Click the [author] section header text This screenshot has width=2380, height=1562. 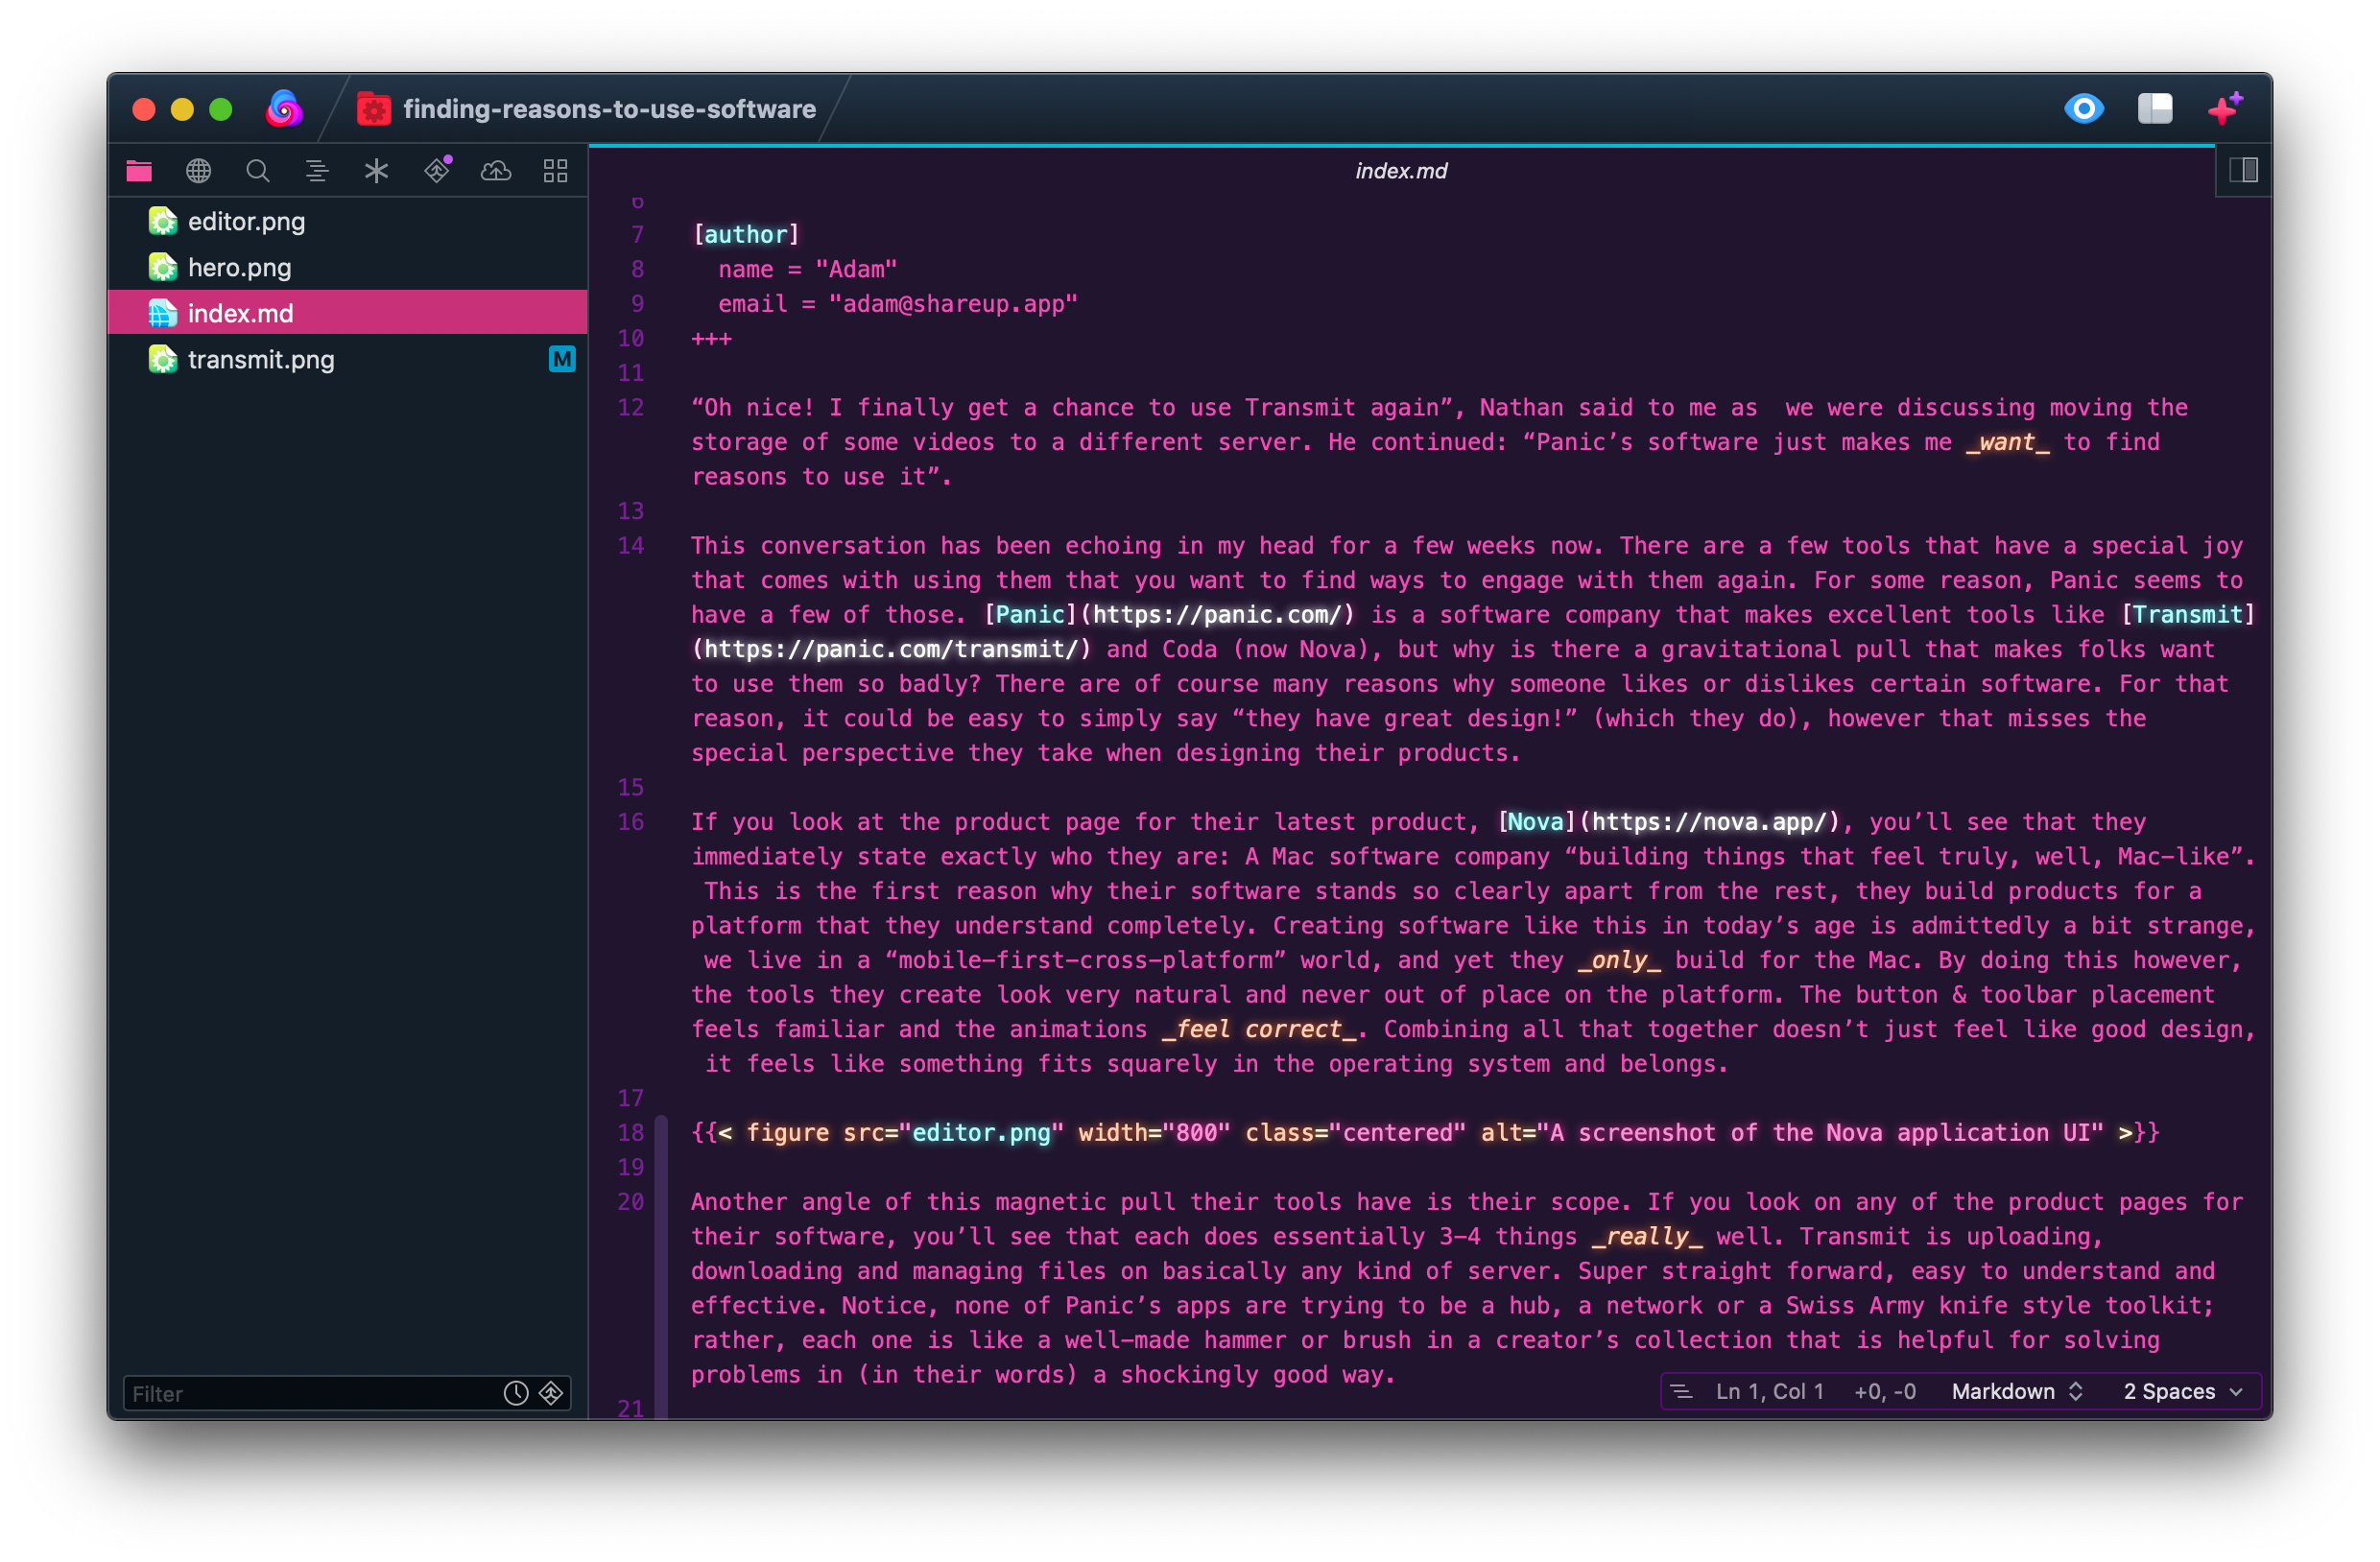pos(746,234)
